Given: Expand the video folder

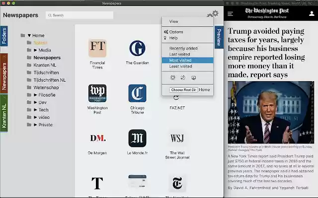Looking at the screenshot, I should click(35, 117).
